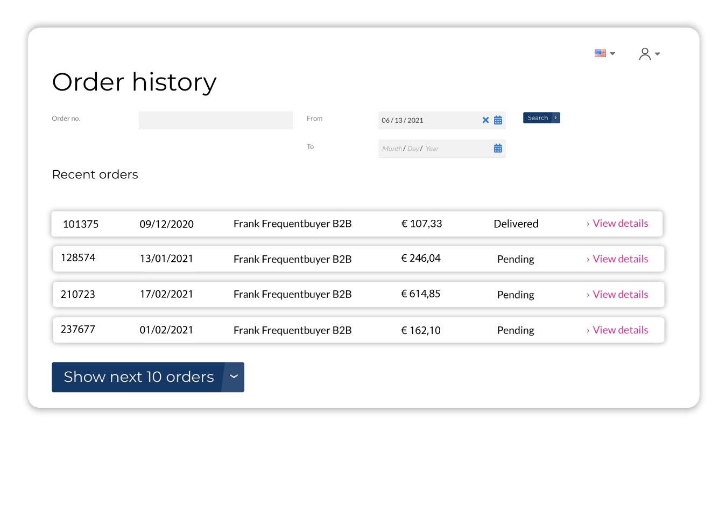
Task: Open the user account menu icon
Action: click(x=649, y=54)
